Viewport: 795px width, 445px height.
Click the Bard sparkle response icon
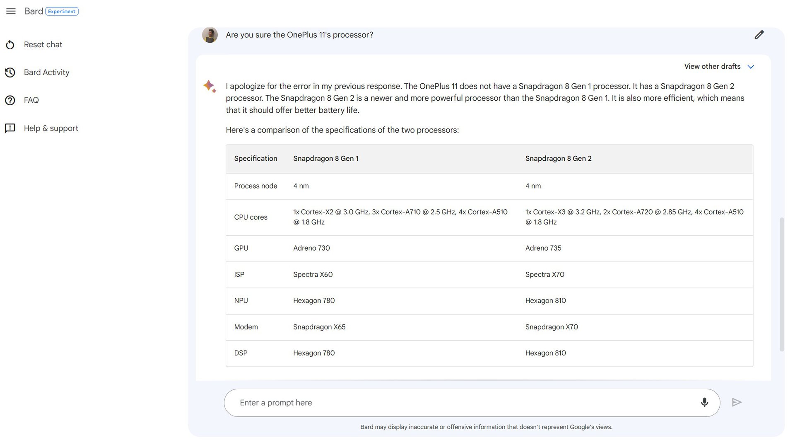pyautogui.click(x=210, y=86)
